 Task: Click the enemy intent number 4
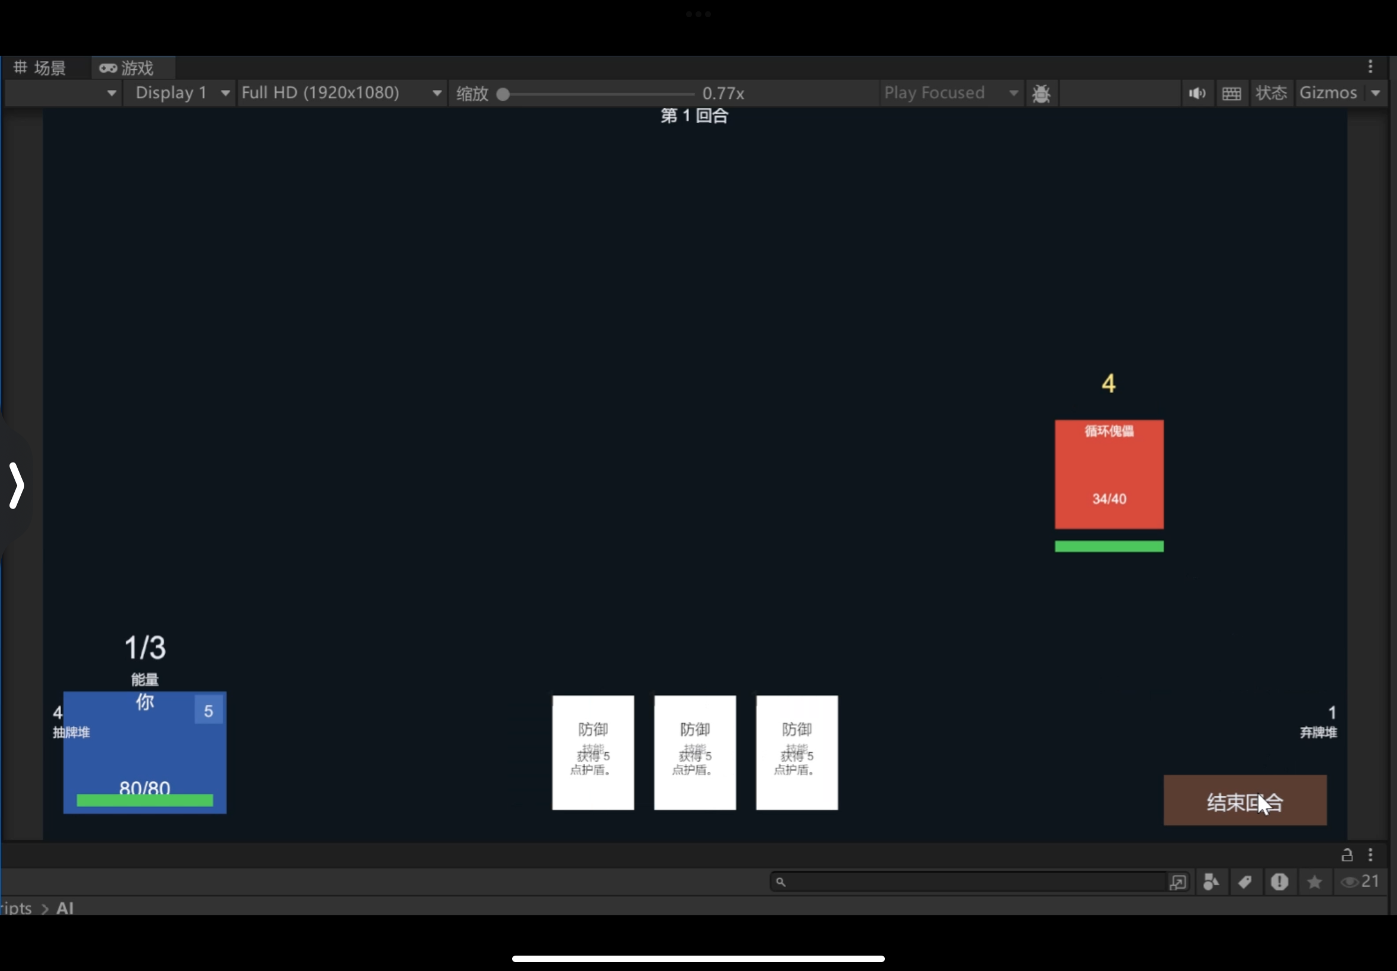tap(1108, 383)
